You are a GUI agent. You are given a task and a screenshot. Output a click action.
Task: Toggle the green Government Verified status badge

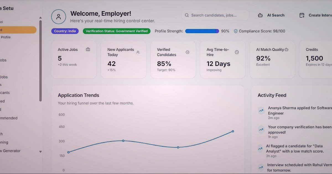coord(116,31)
